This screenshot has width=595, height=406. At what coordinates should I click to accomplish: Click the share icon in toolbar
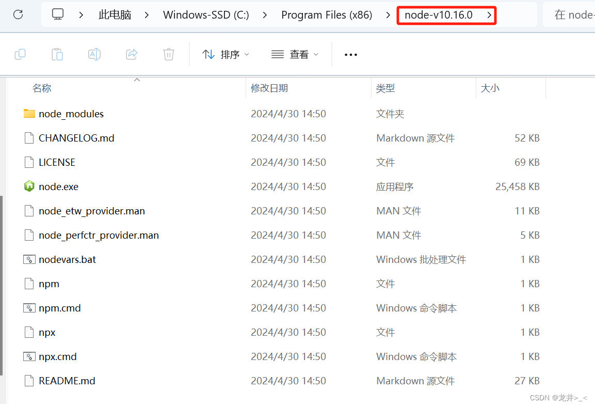132,54
